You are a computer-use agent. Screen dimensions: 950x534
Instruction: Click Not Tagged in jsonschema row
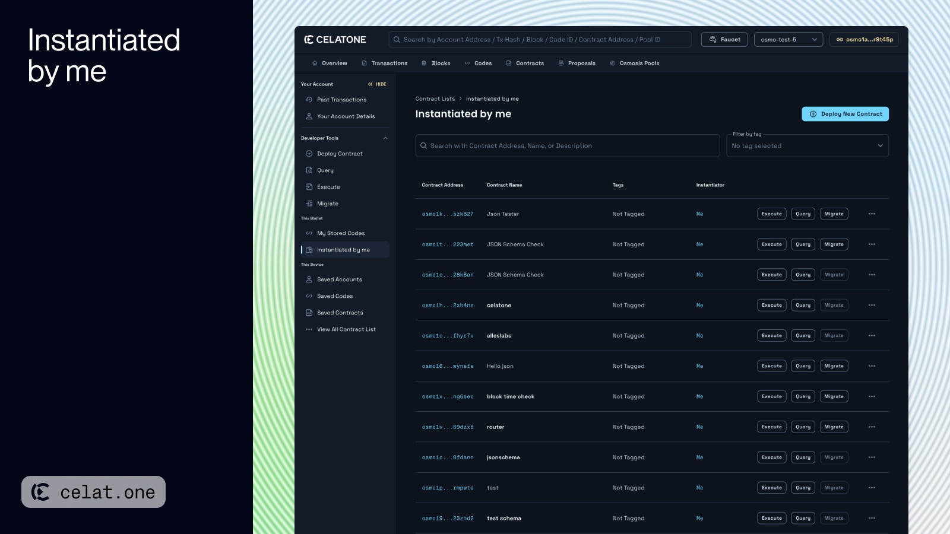click(x=628, y=457)
